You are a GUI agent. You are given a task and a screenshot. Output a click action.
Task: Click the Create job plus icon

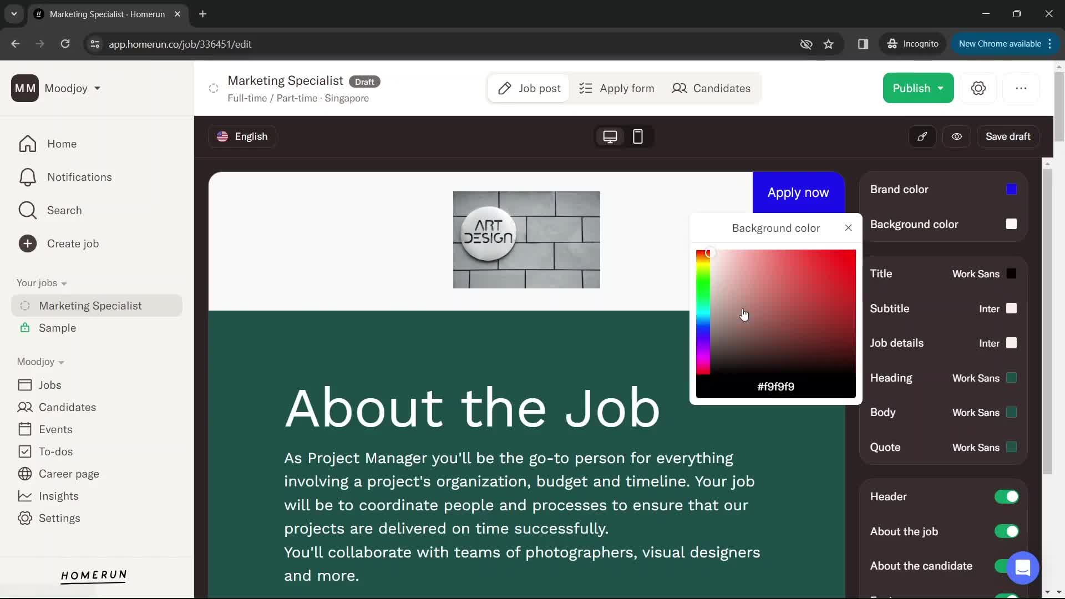coord(28,243)
